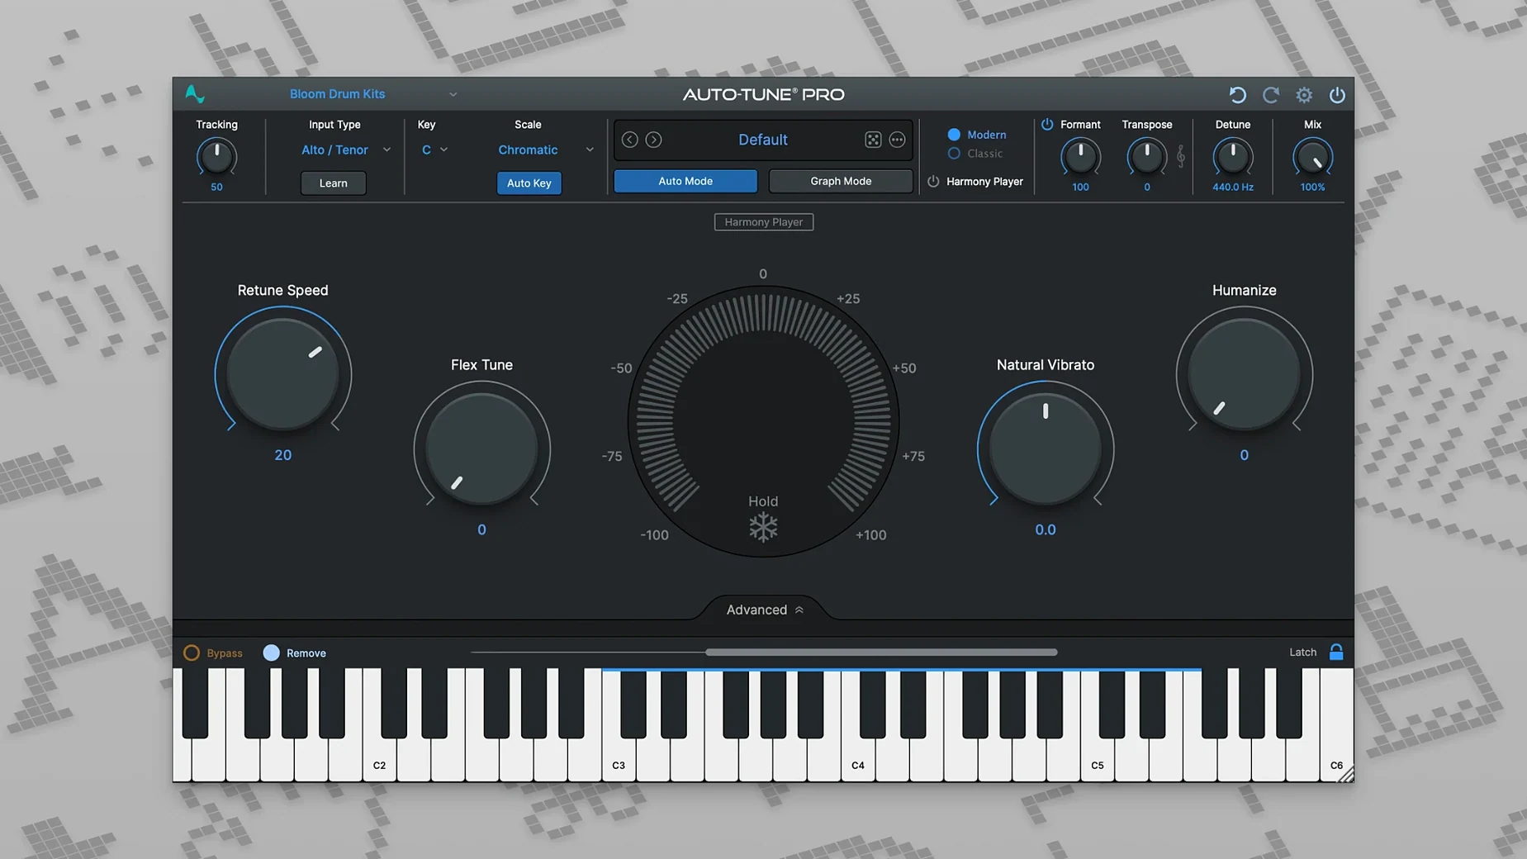The width and height of the screenshot is (1527, 859).
Task: Randomize preset with dice icon
Action: pos(873,140)
